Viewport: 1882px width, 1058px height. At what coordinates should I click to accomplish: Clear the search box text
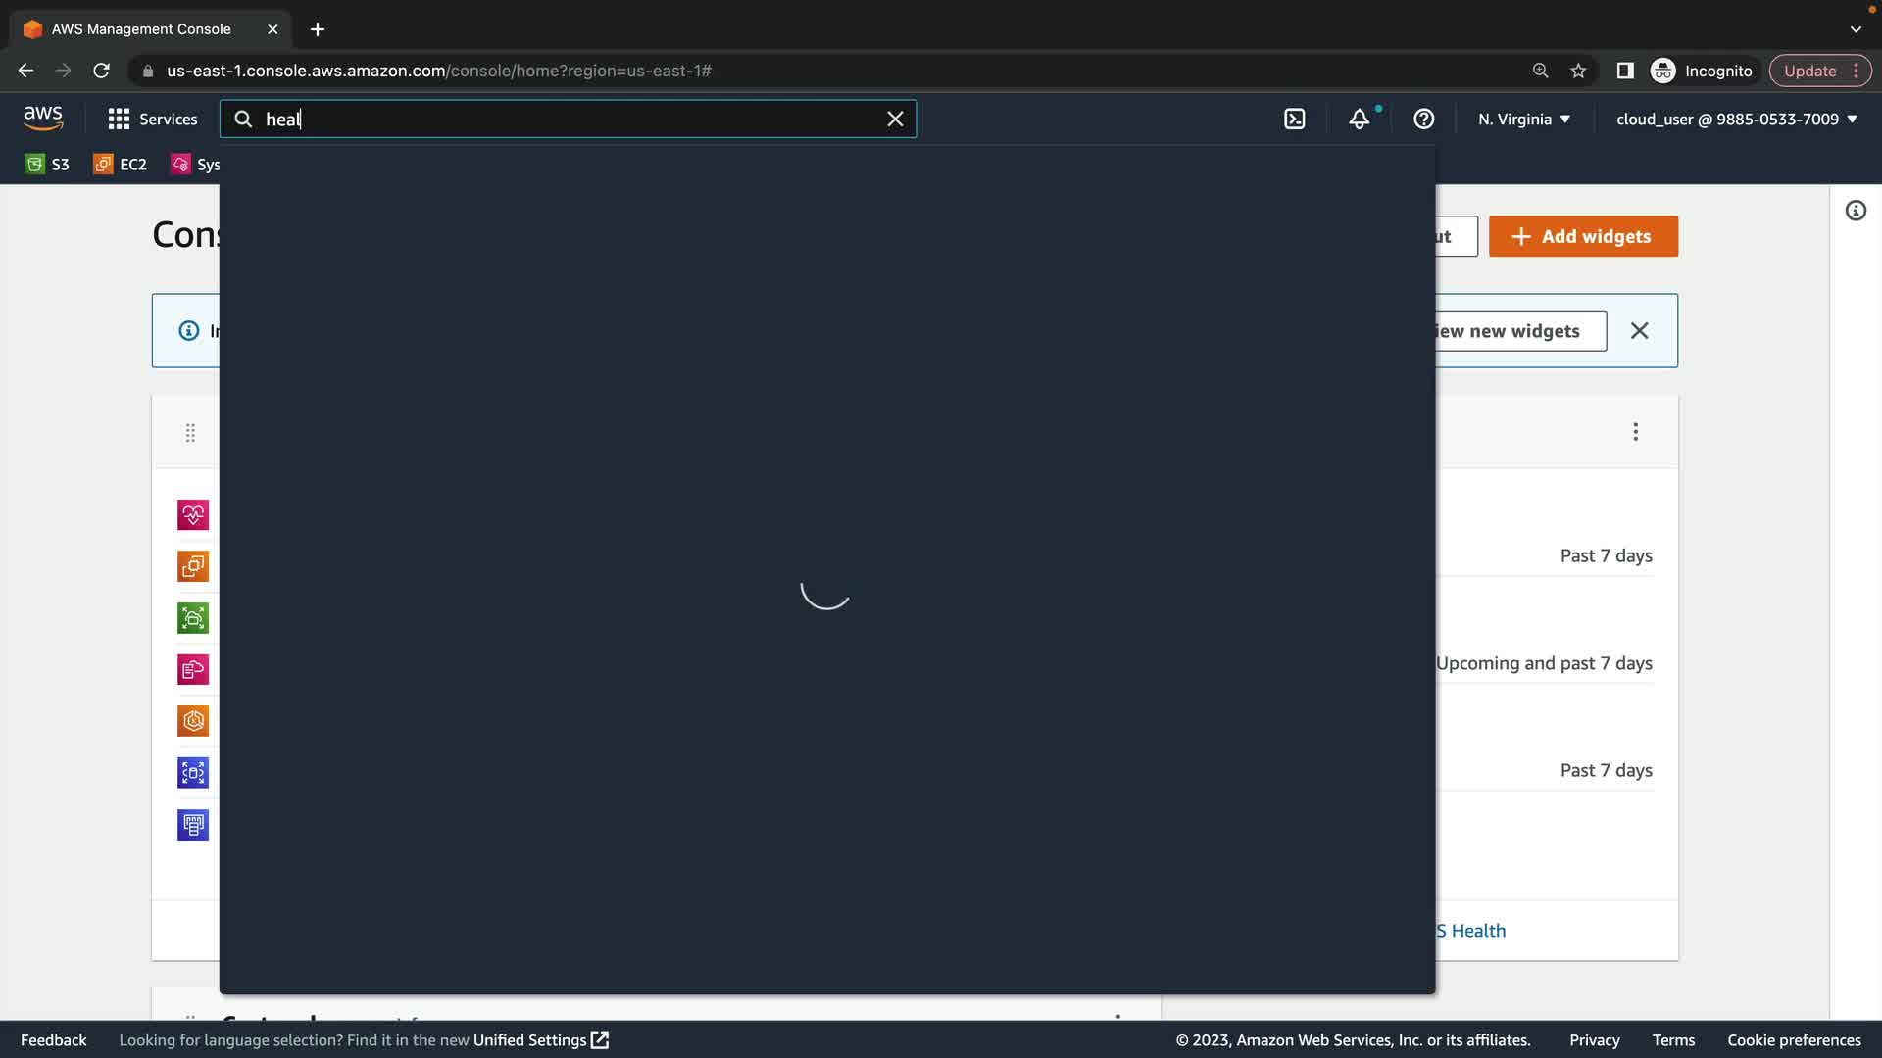(x=895, y=120)
